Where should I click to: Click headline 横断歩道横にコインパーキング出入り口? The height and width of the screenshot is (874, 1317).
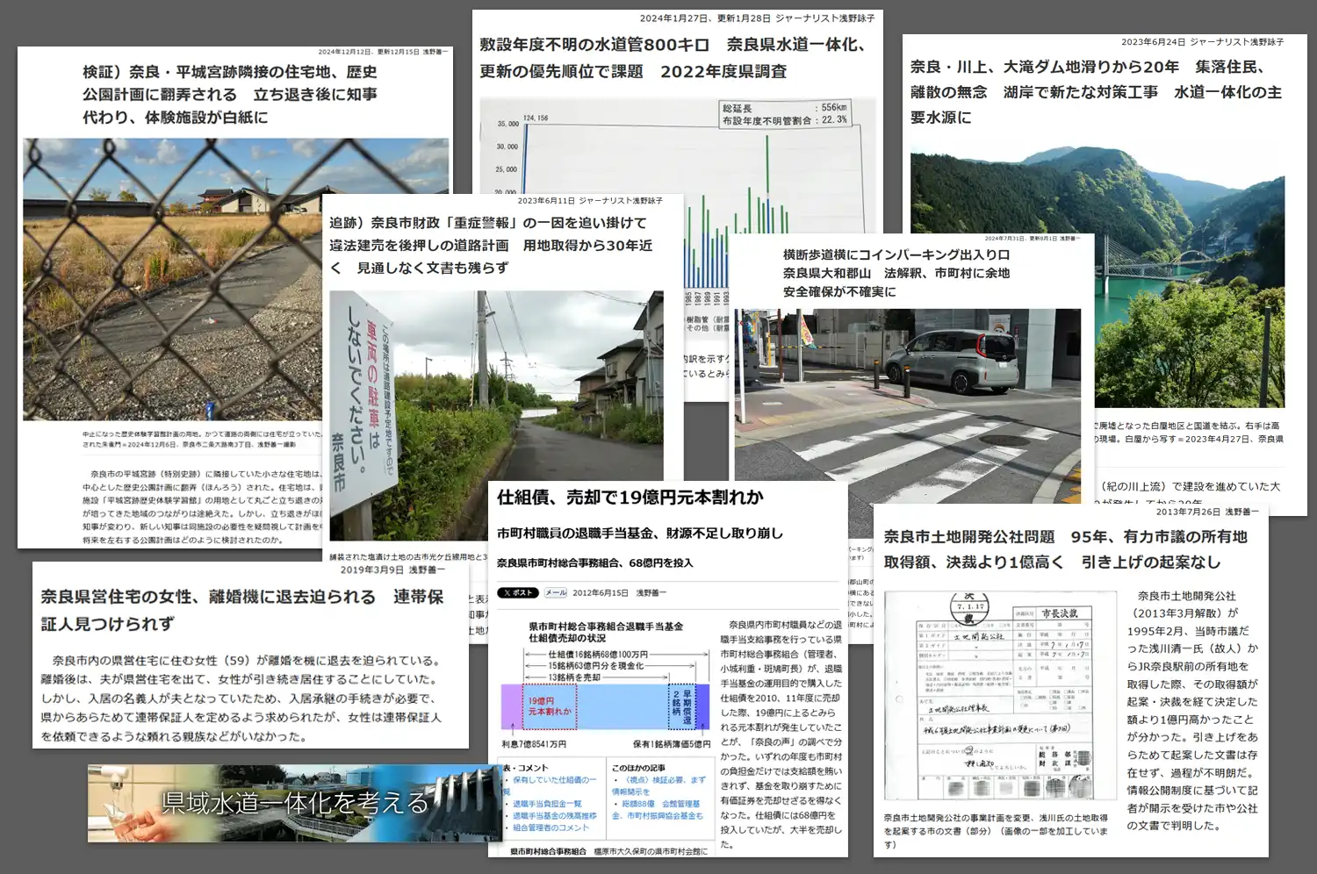[896, 273]
